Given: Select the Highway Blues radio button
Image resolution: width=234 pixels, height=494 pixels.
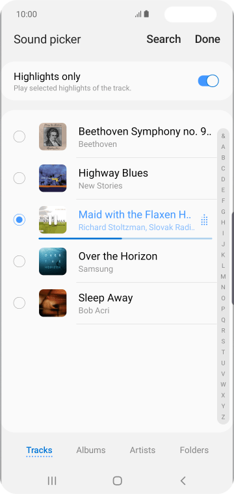Looking at the screenshot, I should click(19, 178).
